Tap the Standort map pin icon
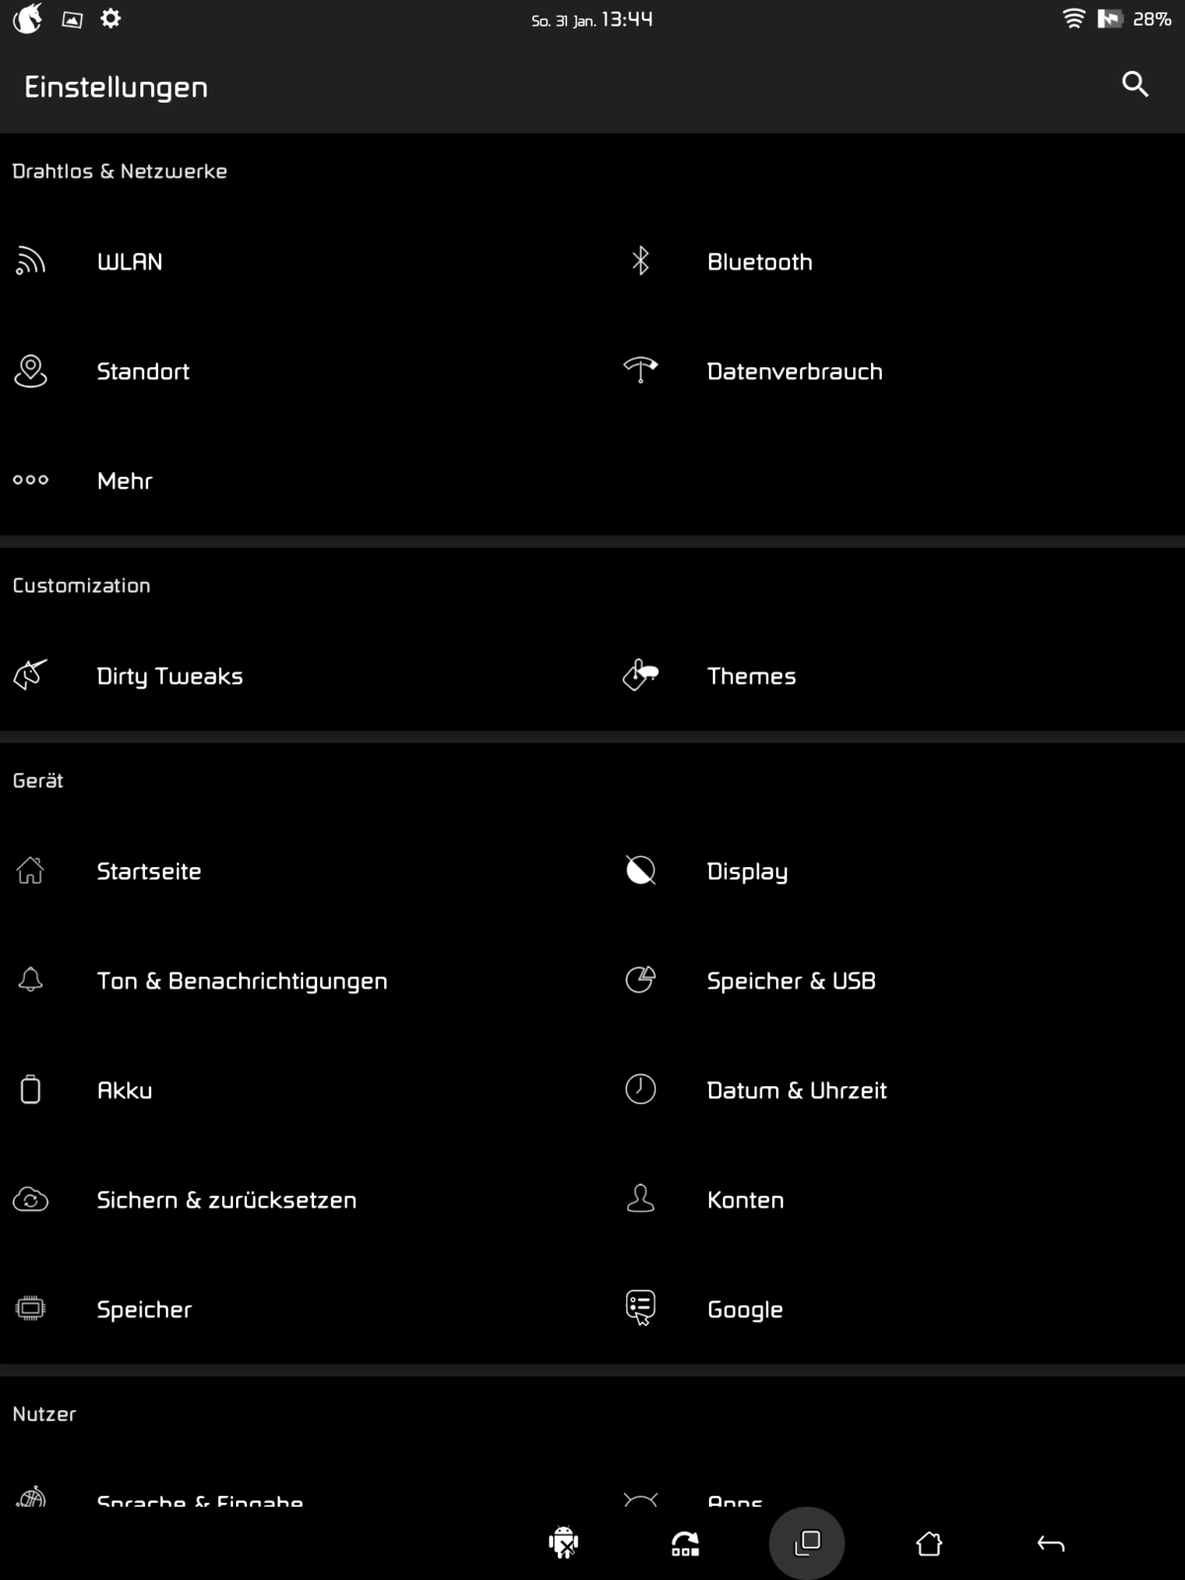The image size is (1185, 1580). (x=31, y=371)
